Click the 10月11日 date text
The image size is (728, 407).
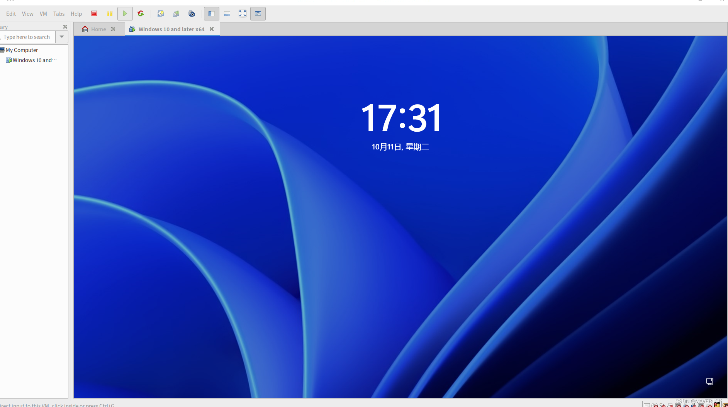click(x=400, y=147)
